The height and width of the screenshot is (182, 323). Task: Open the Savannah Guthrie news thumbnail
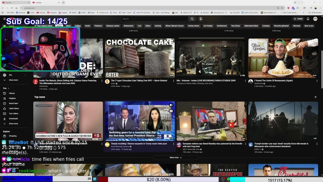tap(68, 121)
